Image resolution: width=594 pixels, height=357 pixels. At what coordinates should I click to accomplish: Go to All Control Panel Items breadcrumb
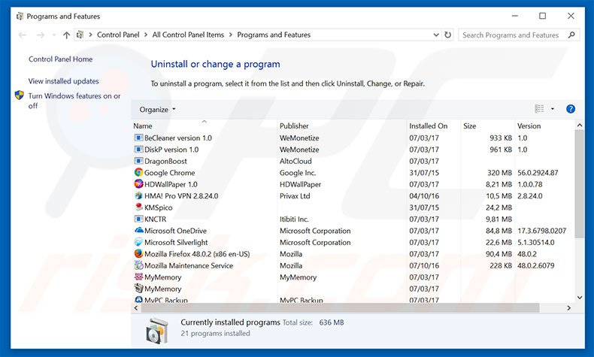click(188, 35)
